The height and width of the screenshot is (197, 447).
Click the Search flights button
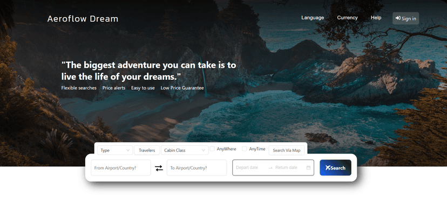[336, 168]
